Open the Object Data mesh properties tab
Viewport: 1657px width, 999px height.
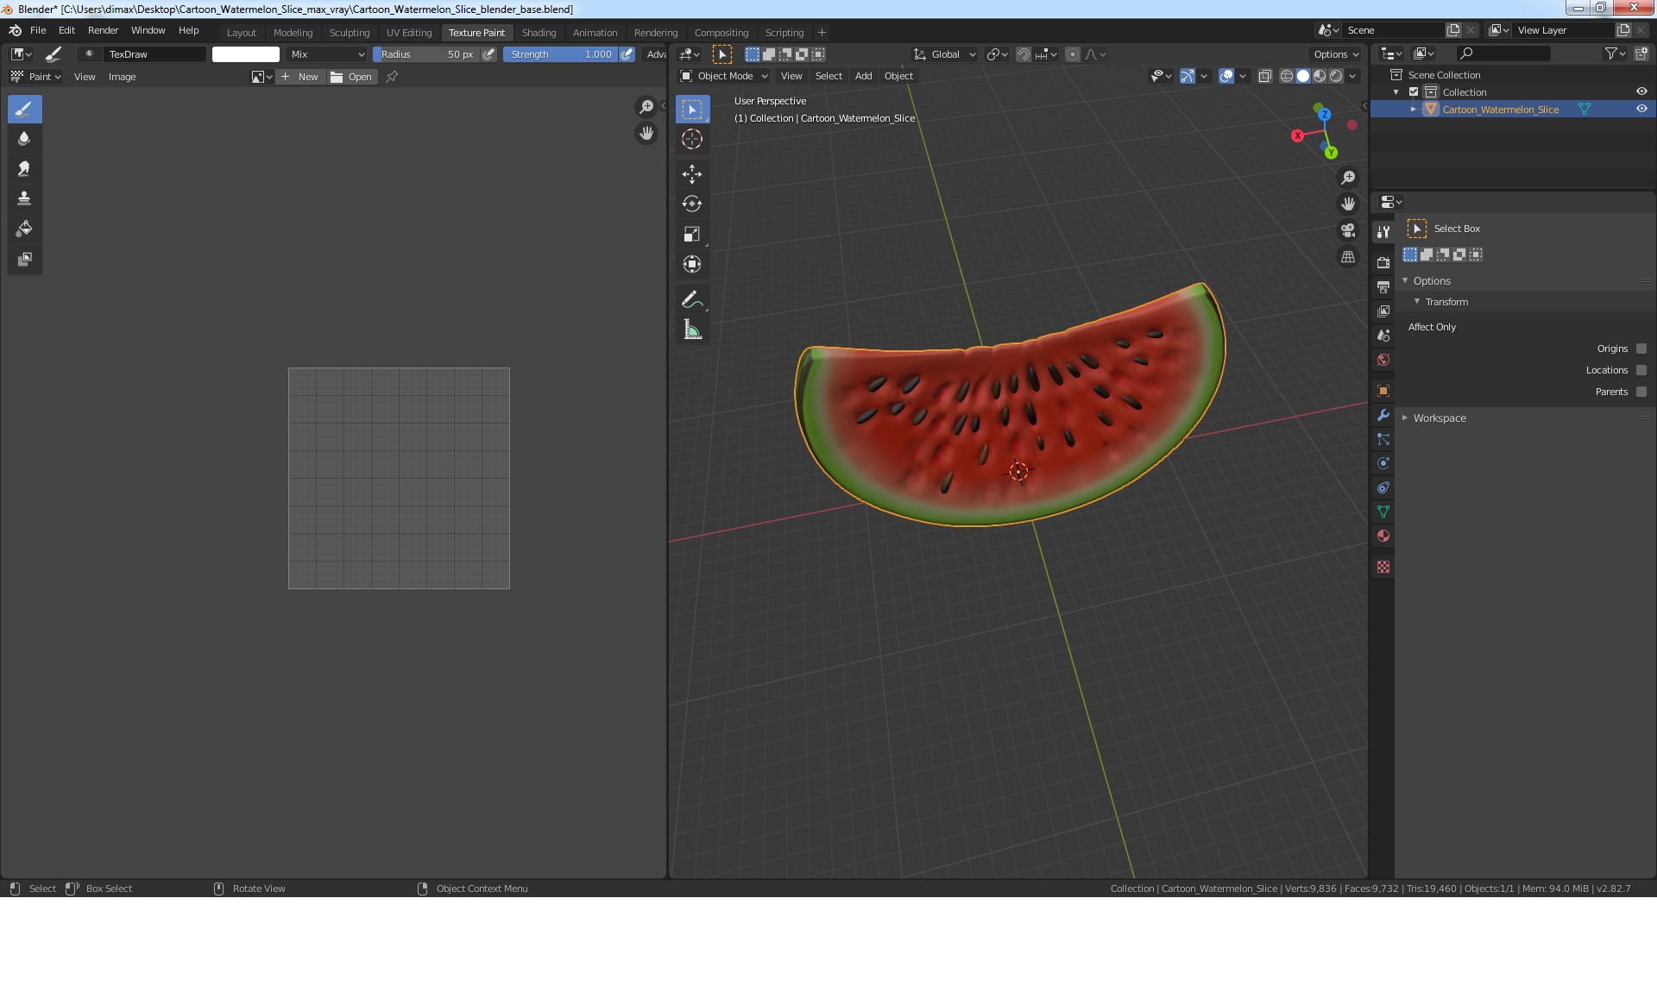[1383, 512]
